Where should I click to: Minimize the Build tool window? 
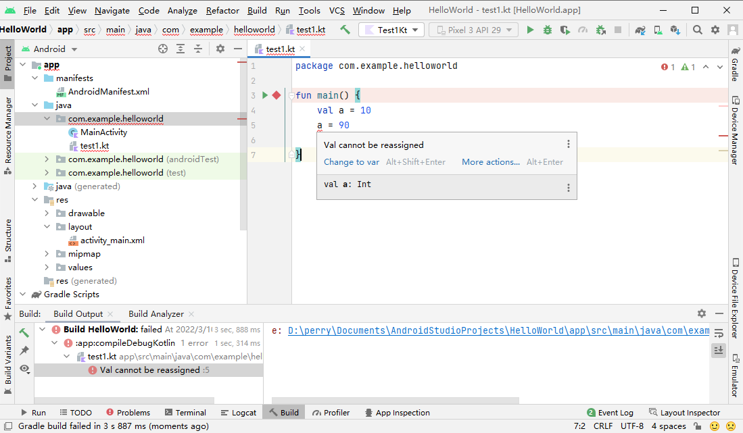(x=719, y=313)
